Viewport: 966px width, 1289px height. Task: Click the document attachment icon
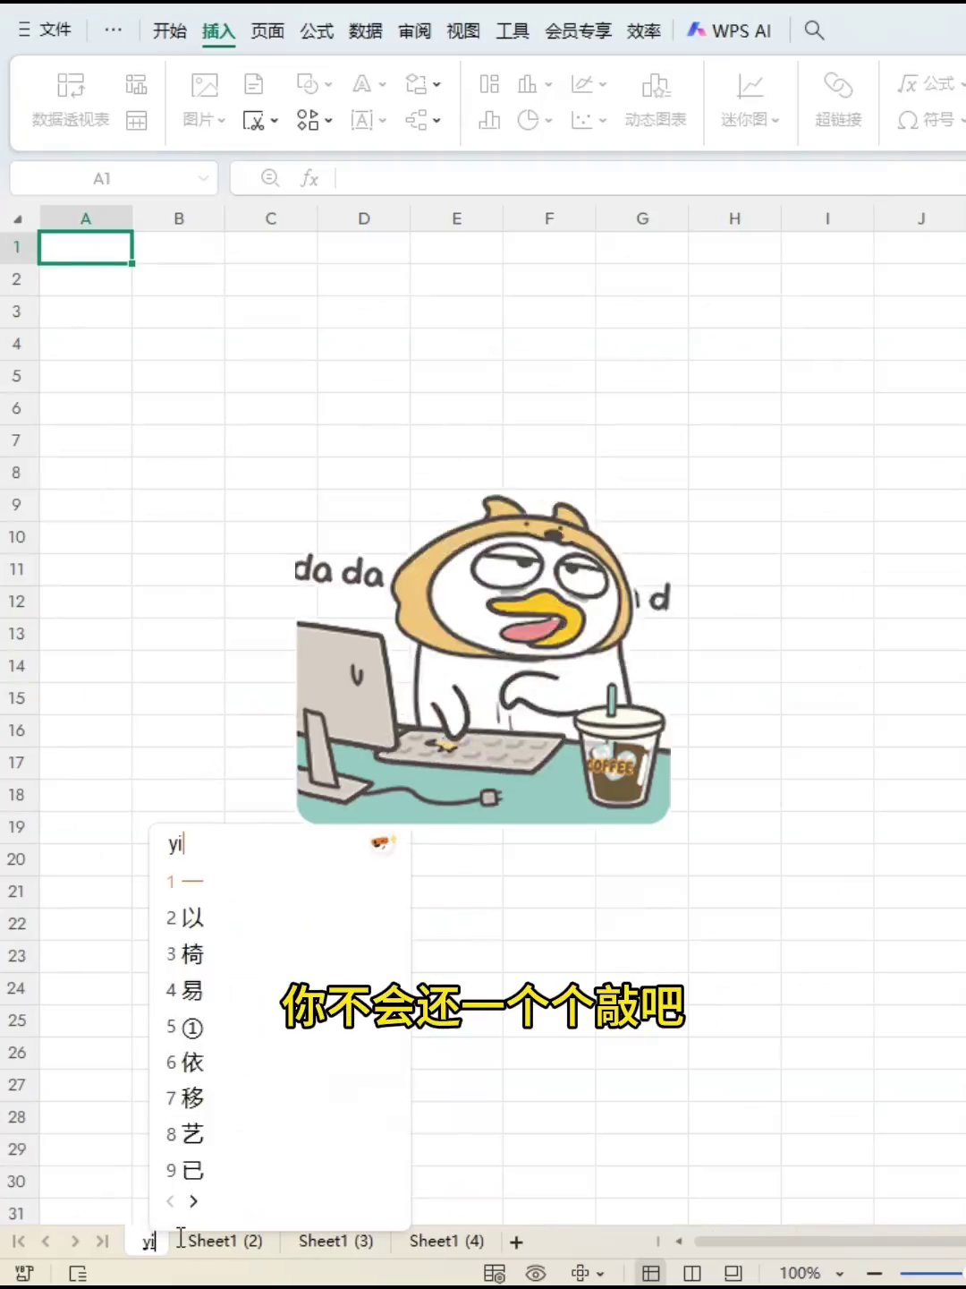(x=254, y=85)
